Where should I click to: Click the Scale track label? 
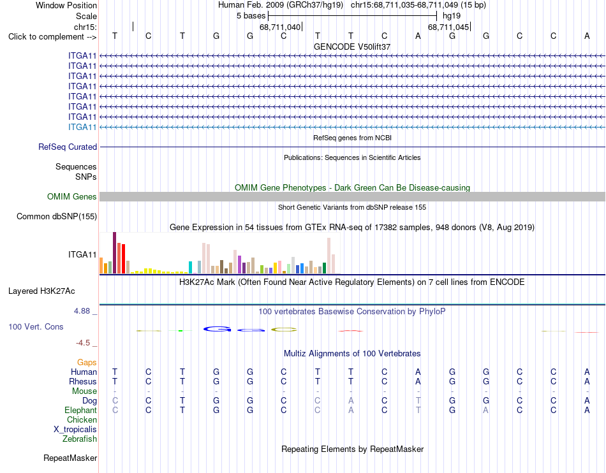click(86, 16)
